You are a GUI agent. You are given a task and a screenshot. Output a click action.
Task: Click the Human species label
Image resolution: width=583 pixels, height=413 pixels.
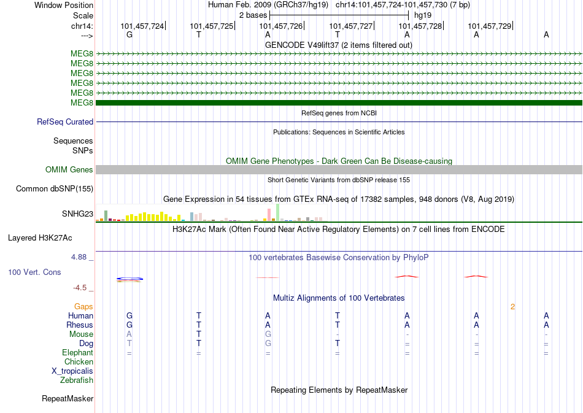(x=80, y=315)
